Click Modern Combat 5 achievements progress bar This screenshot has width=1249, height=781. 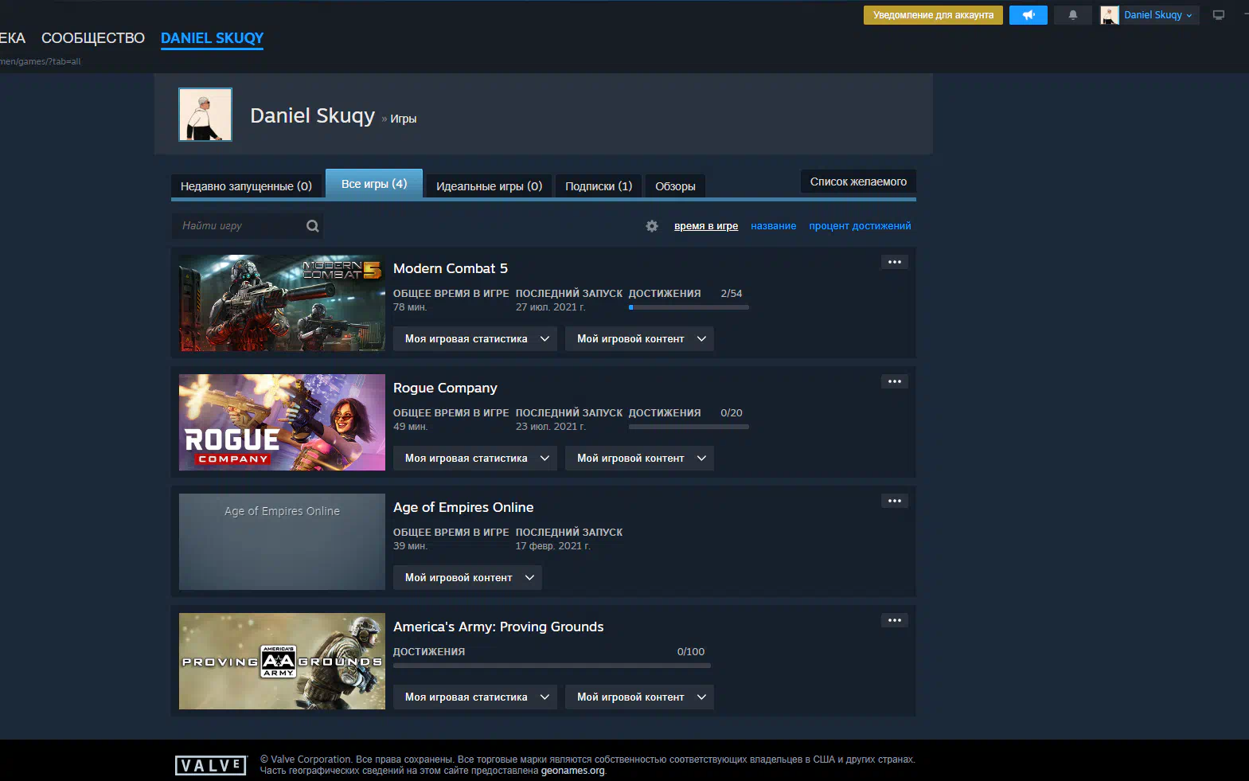click(x=689, y=307)
